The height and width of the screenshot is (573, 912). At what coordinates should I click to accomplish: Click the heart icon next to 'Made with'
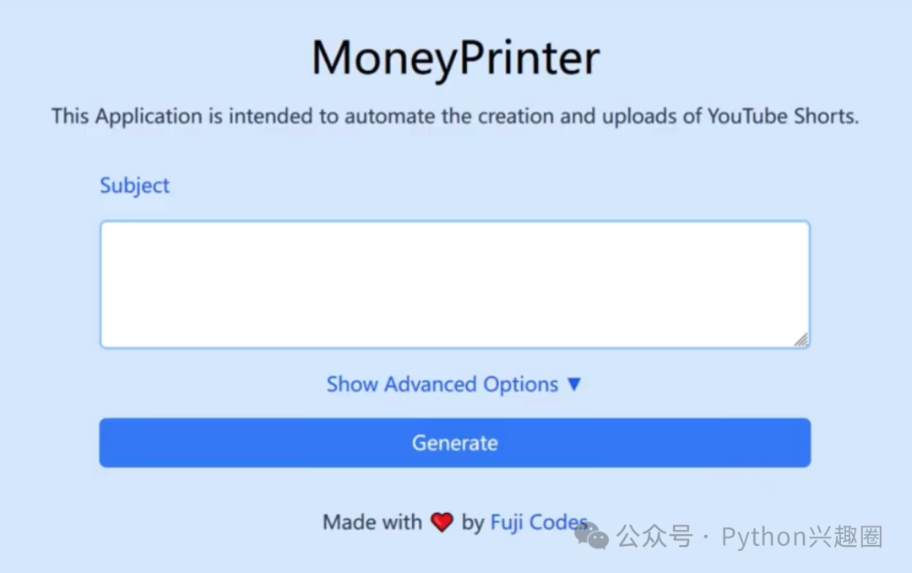(x=442, y=521)
